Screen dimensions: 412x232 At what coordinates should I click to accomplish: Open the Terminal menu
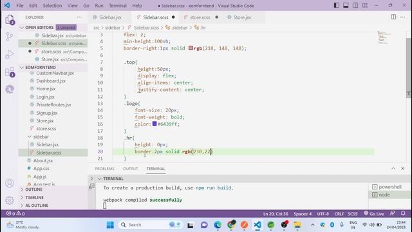point(118,6)
